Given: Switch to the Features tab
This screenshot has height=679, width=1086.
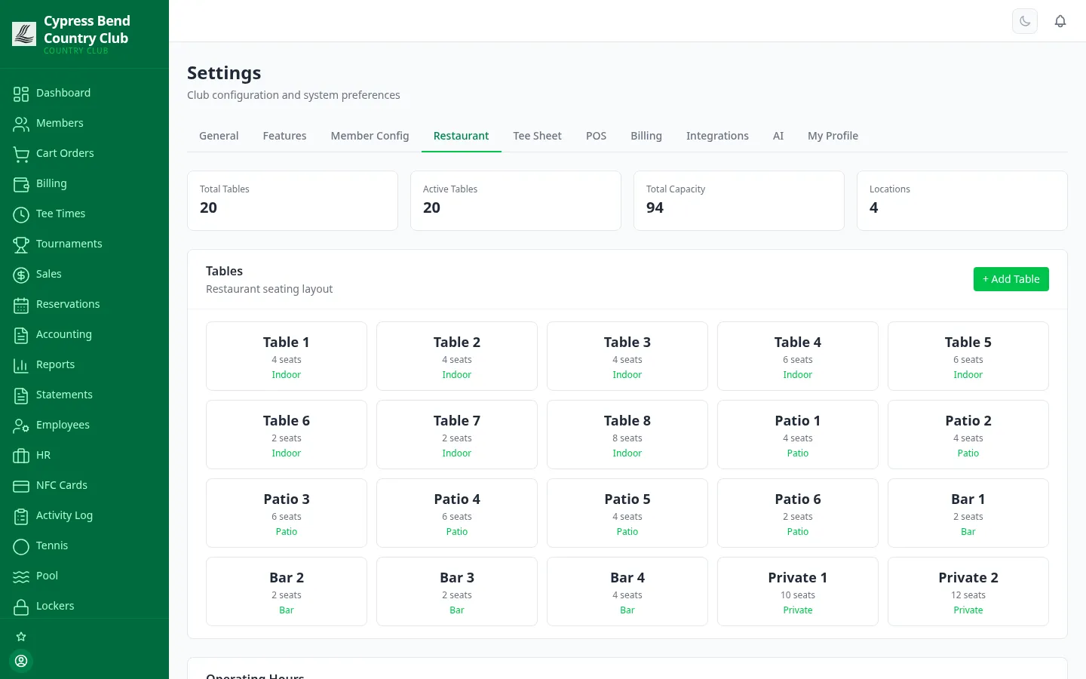Looking at the screenshot, I should (x=284, y=136).
